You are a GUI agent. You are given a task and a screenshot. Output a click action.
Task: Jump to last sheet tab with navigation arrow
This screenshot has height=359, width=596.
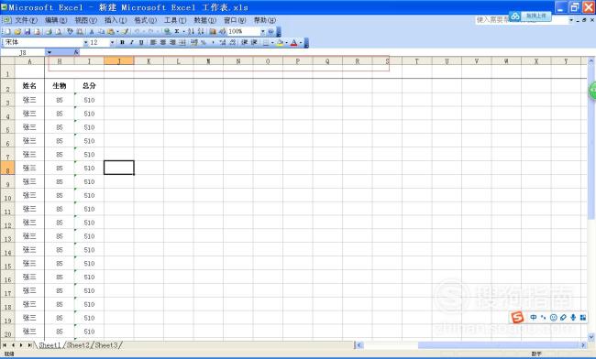(x=29, y=345)
